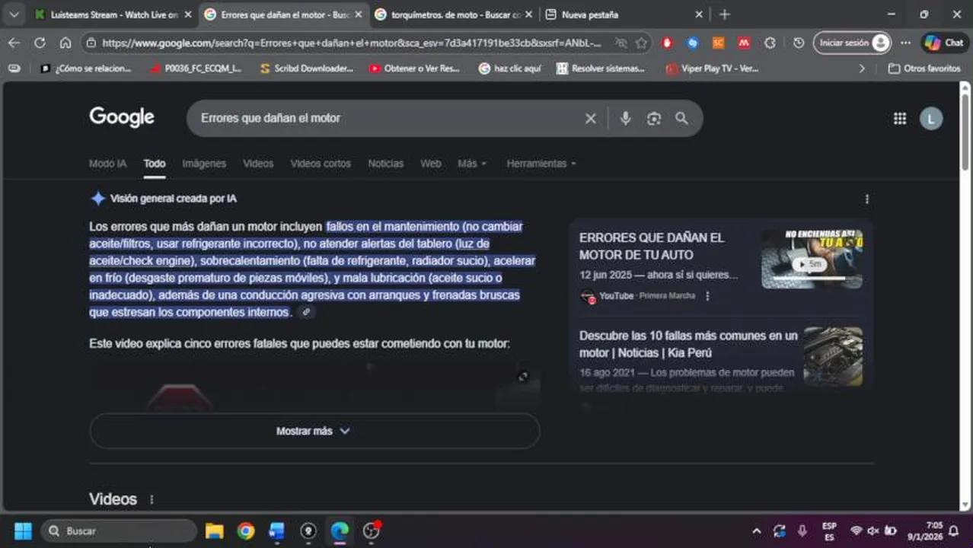Open the P0036_FC_ECQM bookmark
973x548 pixels.
pos(196,68)
